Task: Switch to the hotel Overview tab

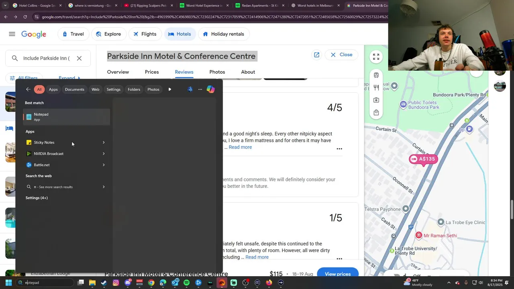Action: coord(118,72)
